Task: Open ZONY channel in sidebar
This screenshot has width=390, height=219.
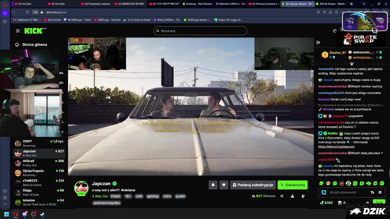Action: [39, 143]
